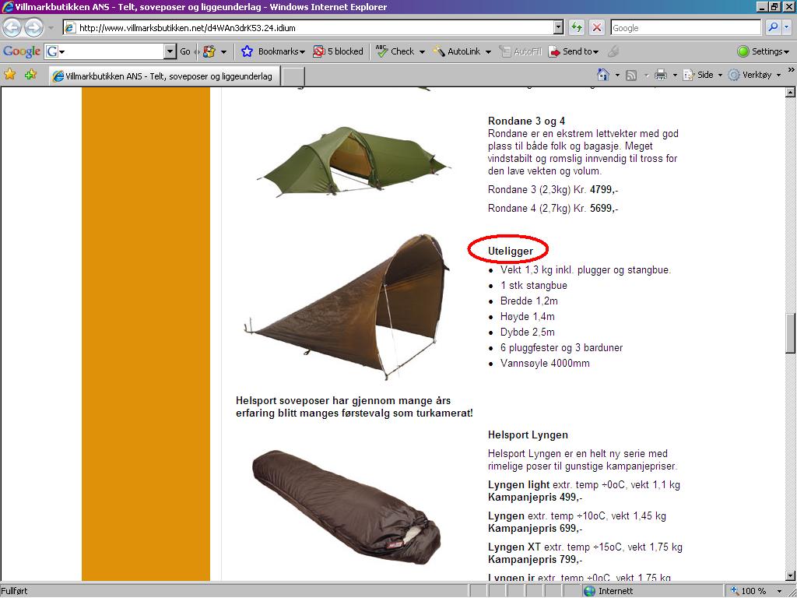797x598 pixels.
Task: Click the brown Uteligger shelter image
Action: click(346, 307)
